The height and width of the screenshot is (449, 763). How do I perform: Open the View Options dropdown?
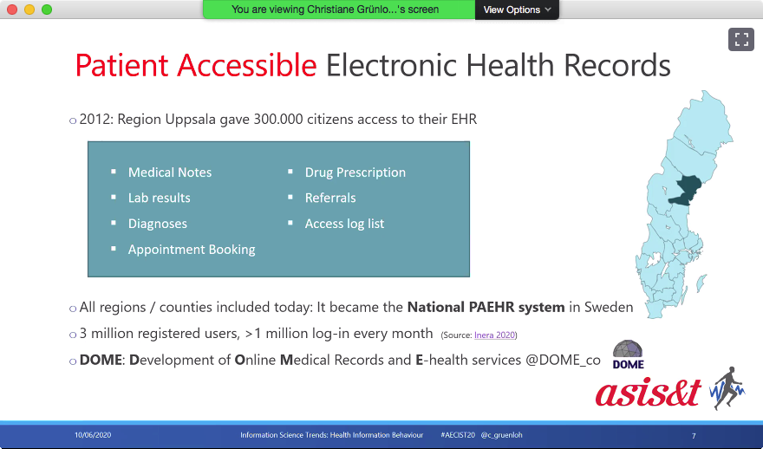coord(517,10)
